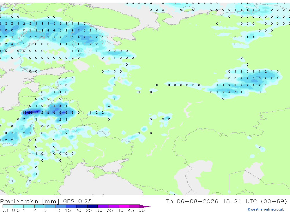Click the '35' legend scale label
Image resolution: width=290 pixels, height=212 pixels.
[x=110, y=210]
